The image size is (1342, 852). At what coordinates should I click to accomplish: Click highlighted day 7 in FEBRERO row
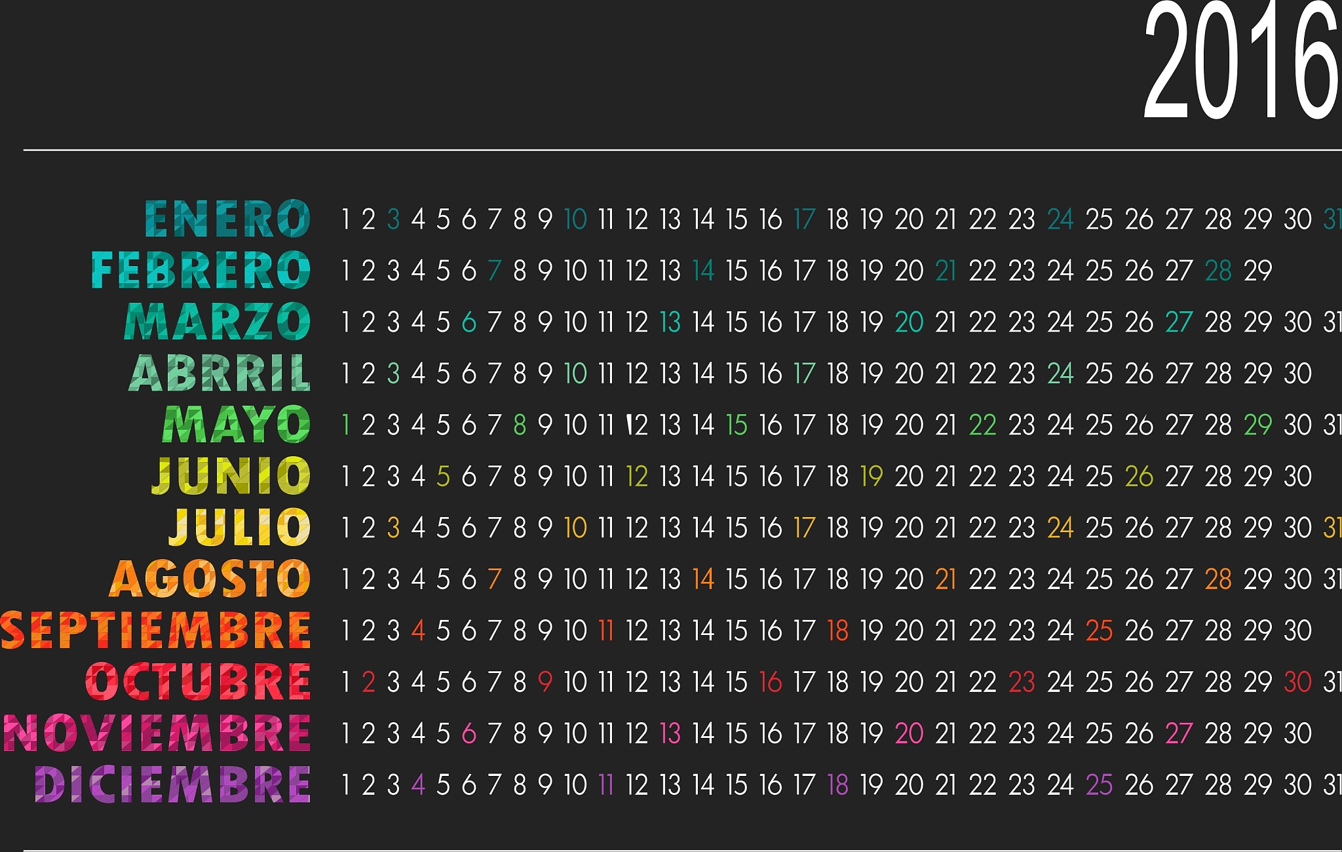click(494, 271)
